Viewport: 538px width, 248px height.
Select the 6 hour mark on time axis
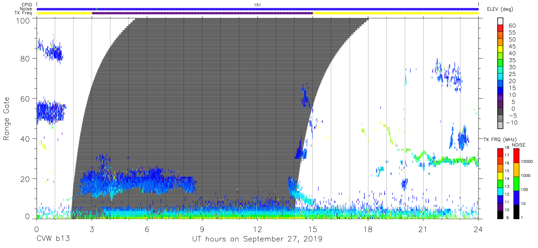(x=147, y=229)
